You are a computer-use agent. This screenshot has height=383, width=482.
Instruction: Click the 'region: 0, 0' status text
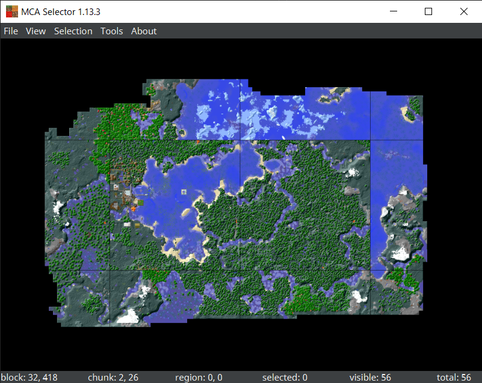199,377
